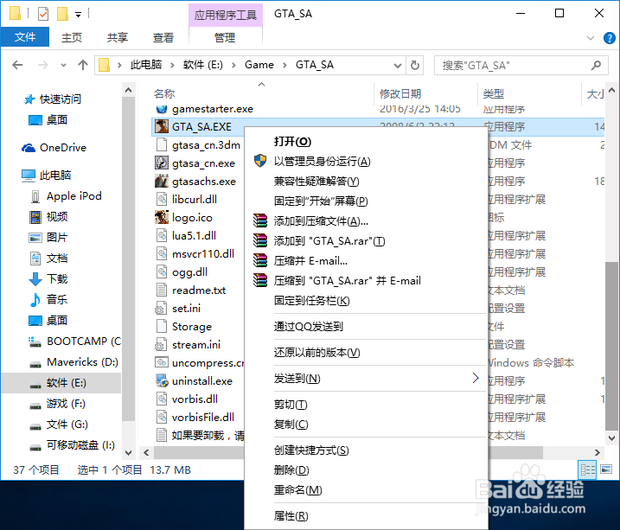Select the libcurl.dll file icon
The height and width of the screenshot is (530, 620).
[x=162, y=199]
